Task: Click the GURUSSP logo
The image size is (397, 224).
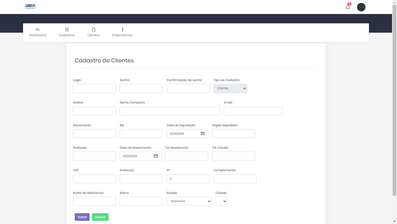Action: tap(30, 6)
